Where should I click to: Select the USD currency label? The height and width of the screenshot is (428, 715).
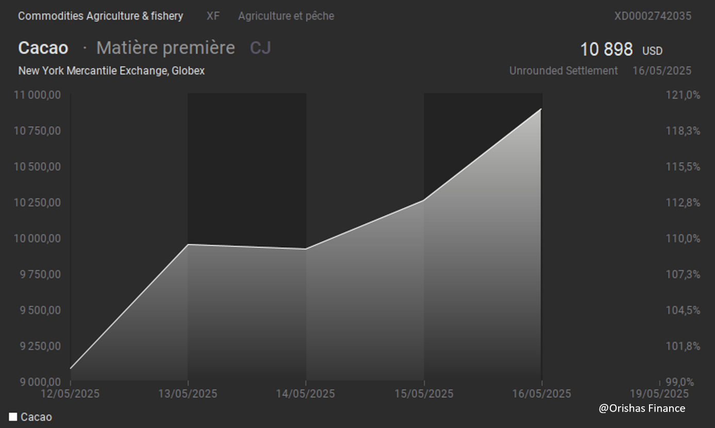tap(652, 51)
